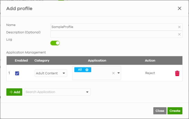
Task: Click the Category column header
Action: (42, 60)
